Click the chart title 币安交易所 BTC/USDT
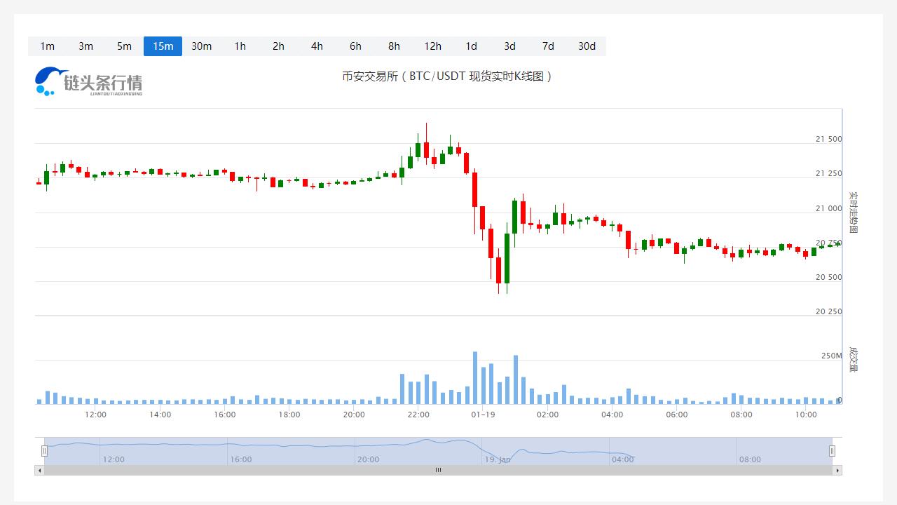This screenshot has height=505, width=897. tap(447, 76)
